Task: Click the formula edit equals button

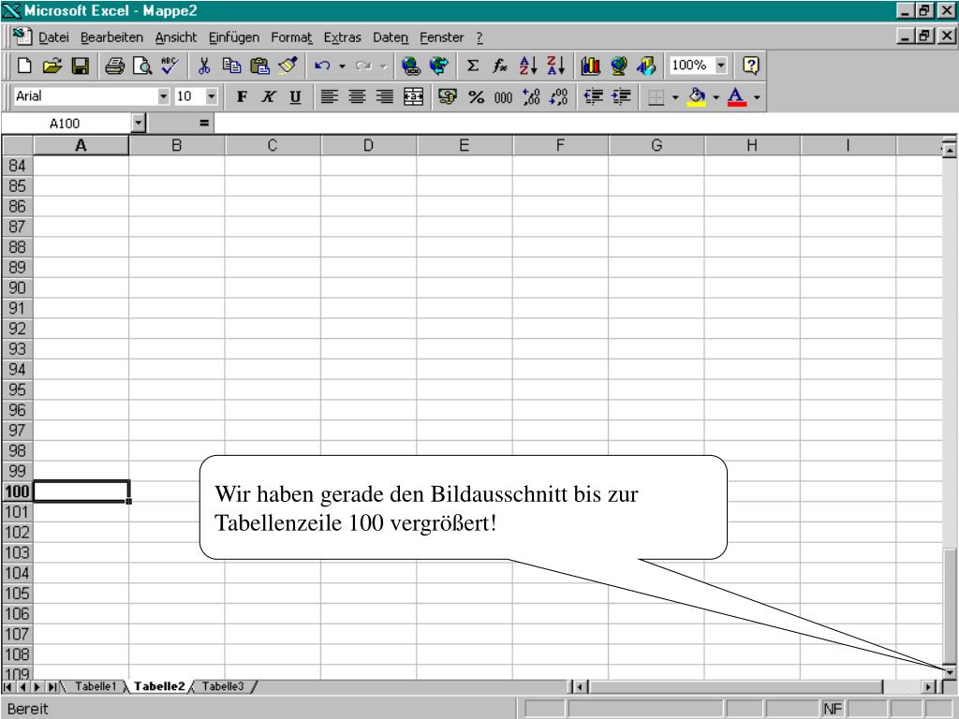Action: pyautogui.click(x=204, y=124)
